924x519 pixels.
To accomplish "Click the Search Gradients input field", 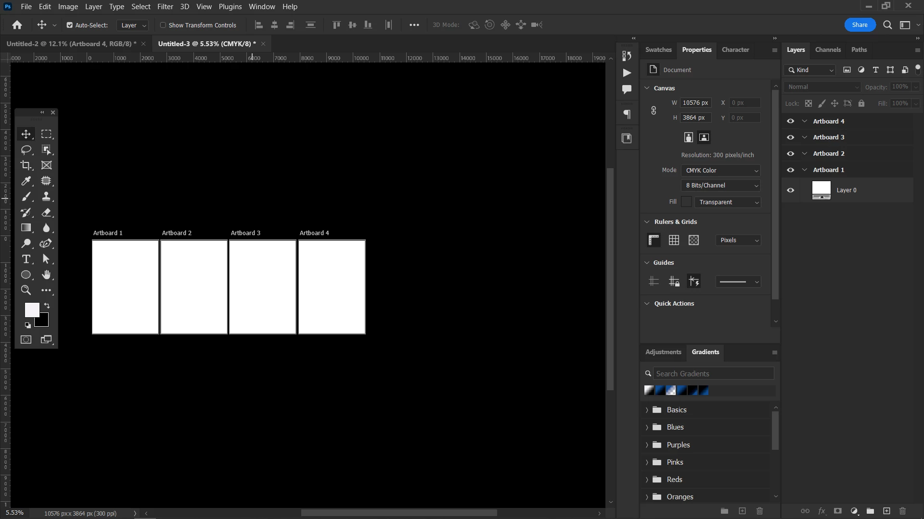I will pyautogui.click(x=713, y=374).
